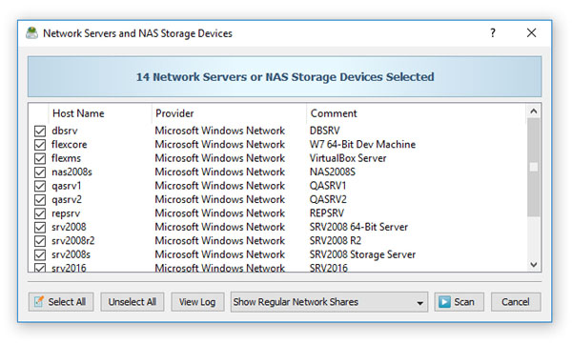Select the nas2008s host name

point(71,172)
